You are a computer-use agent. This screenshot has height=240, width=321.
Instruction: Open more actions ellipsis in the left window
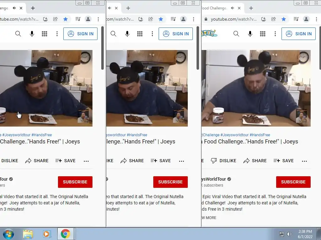pos(86,161)
